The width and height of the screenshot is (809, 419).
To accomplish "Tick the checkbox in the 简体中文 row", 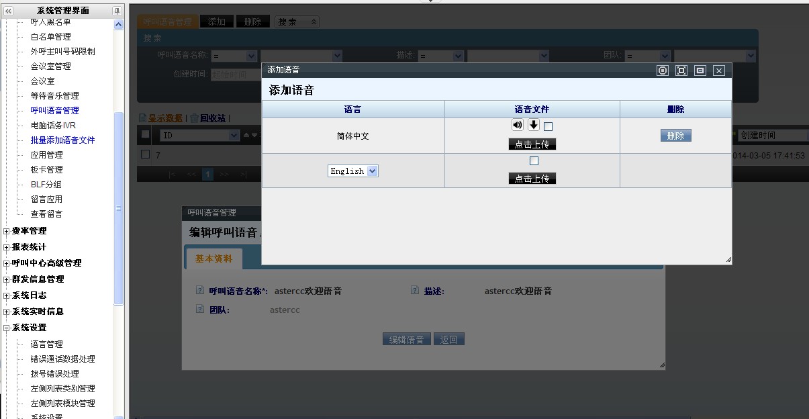I will click(x=548, y=126).
